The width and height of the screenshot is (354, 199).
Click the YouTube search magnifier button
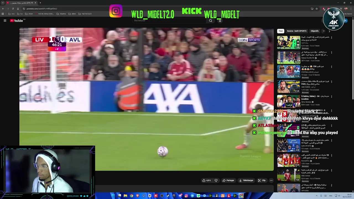pyautogui.click(x=210, y=20)
